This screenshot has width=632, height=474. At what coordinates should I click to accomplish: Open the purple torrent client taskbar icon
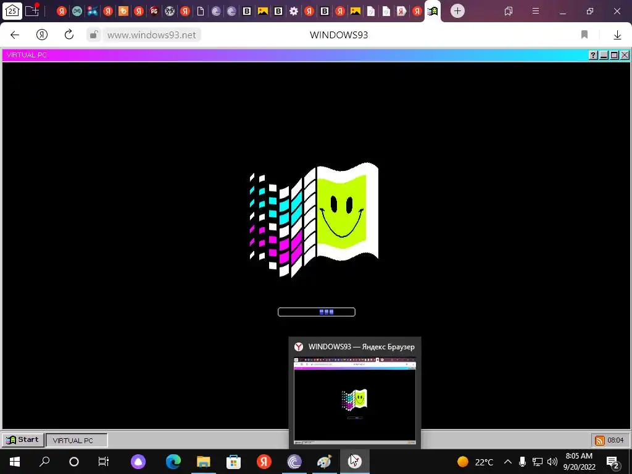[x=294, y=462]
